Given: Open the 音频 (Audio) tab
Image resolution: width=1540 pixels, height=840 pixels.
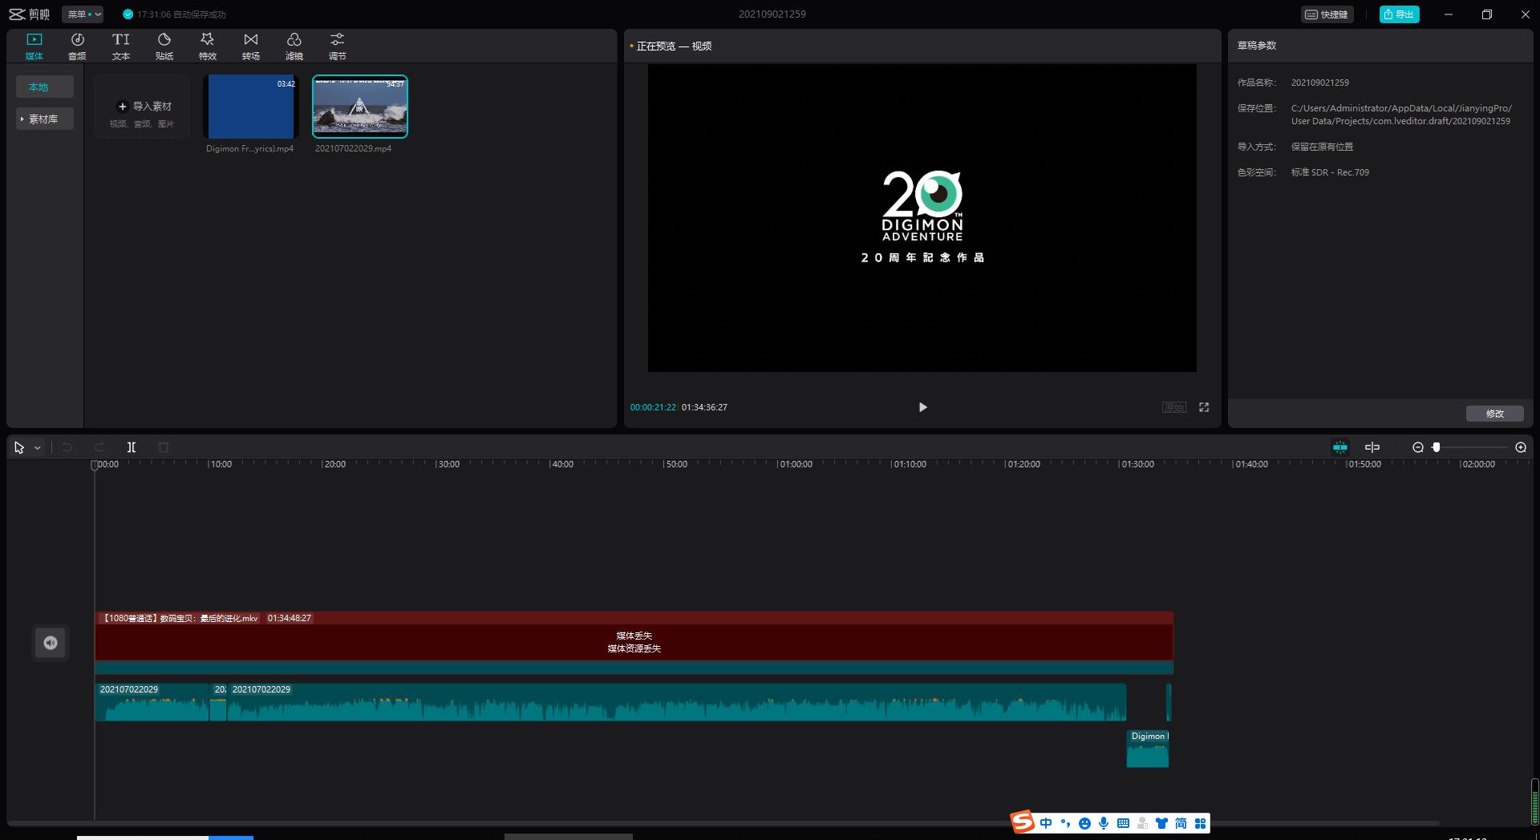Looking at the screenshot, I should tap(77, 46).
